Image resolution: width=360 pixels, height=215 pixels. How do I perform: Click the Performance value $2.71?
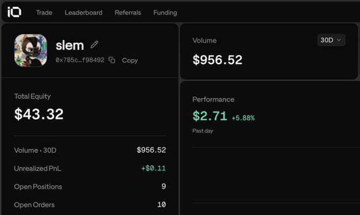(x=210, y=116)
